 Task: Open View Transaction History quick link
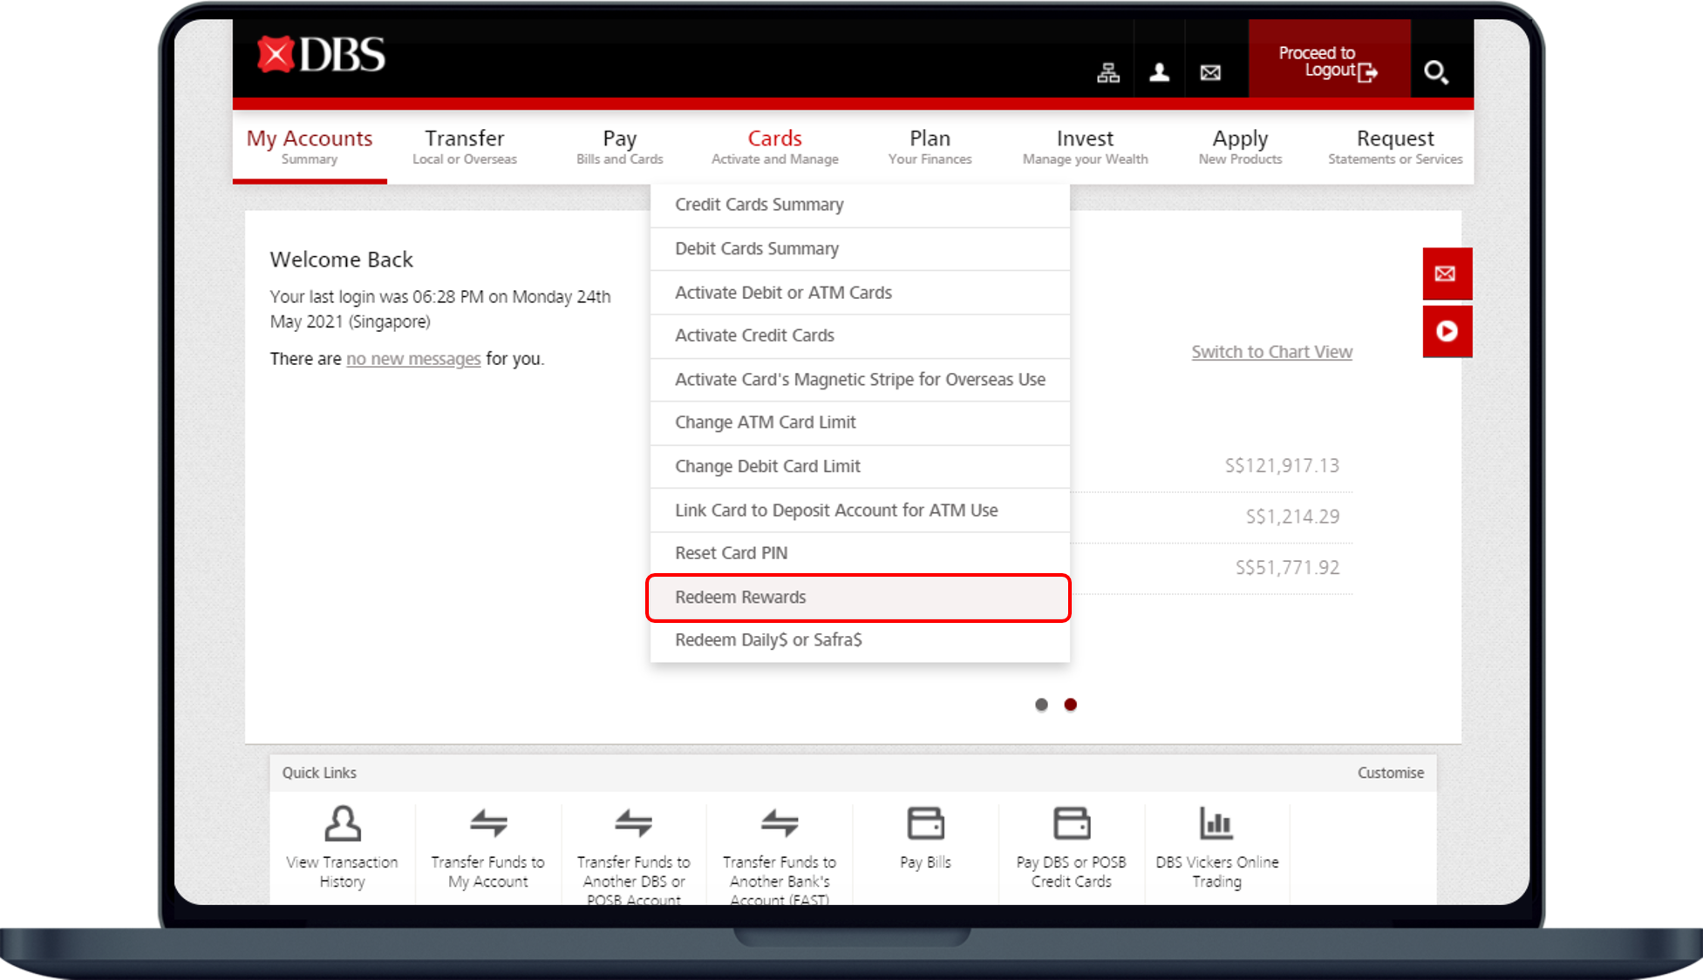pyautogui.click(x=342, y=848)
